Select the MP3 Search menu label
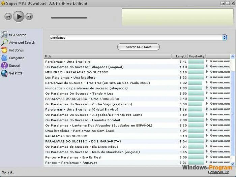Viewport: 236px width, 177px height. coord(18,35)
